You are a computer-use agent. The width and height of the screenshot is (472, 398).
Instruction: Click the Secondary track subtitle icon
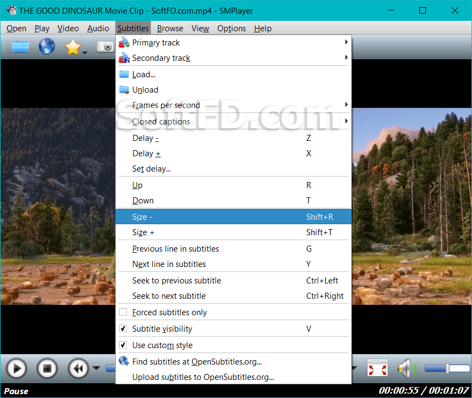123,58
